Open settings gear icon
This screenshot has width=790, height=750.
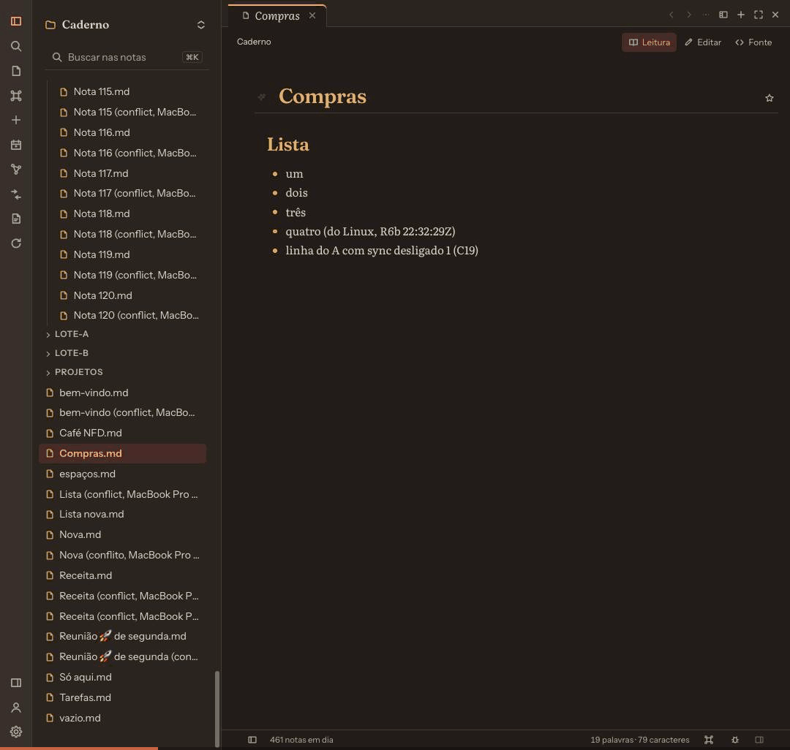click(16, 732)
